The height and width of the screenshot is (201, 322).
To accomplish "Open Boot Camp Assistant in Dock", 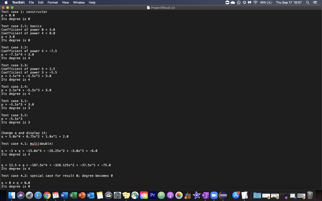I will 108,195.
